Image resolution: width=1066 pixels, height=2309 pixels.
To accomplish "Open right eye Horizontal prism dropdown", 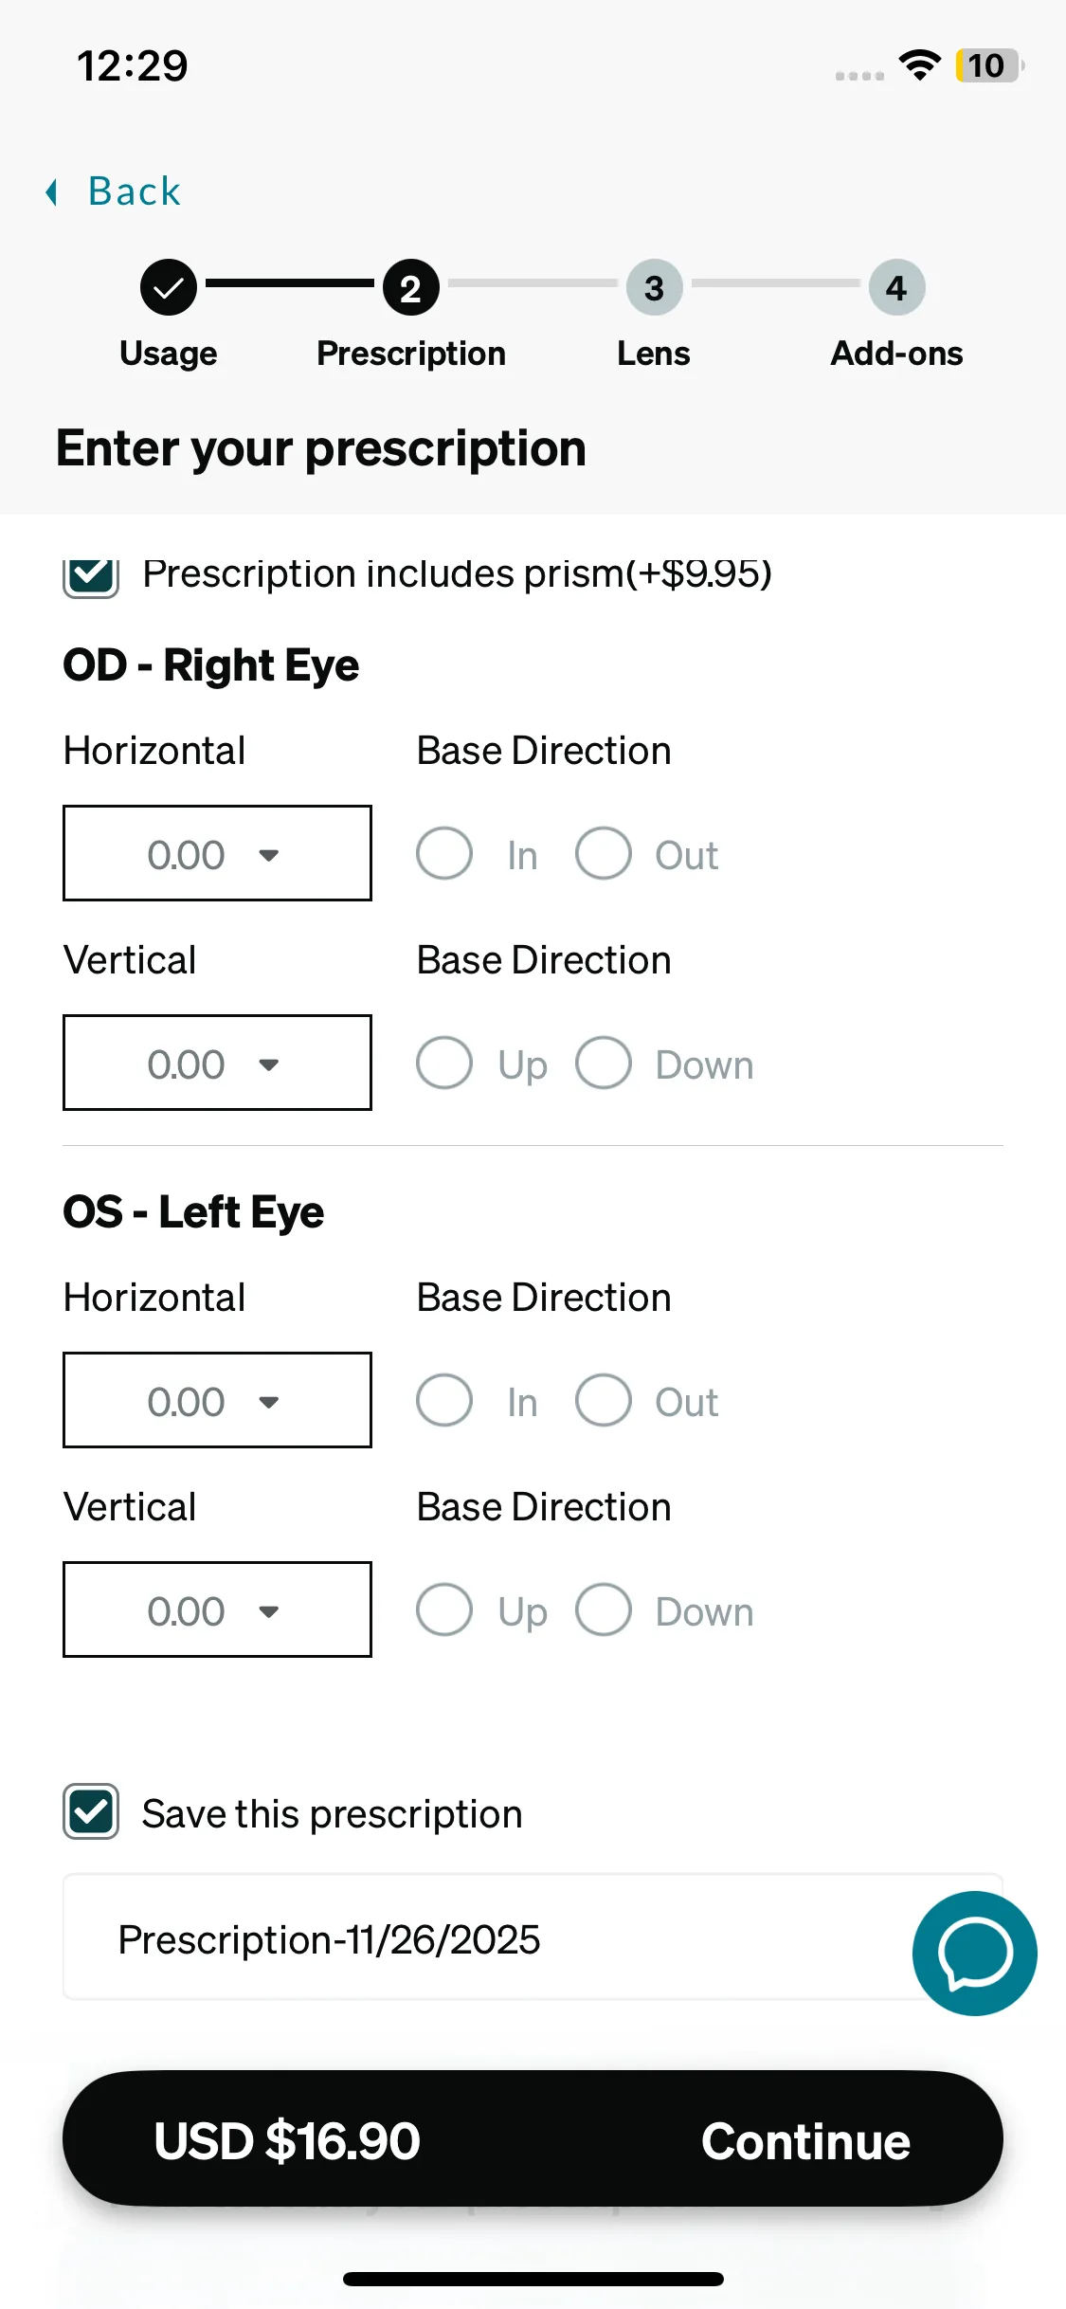I will point(217,853).
